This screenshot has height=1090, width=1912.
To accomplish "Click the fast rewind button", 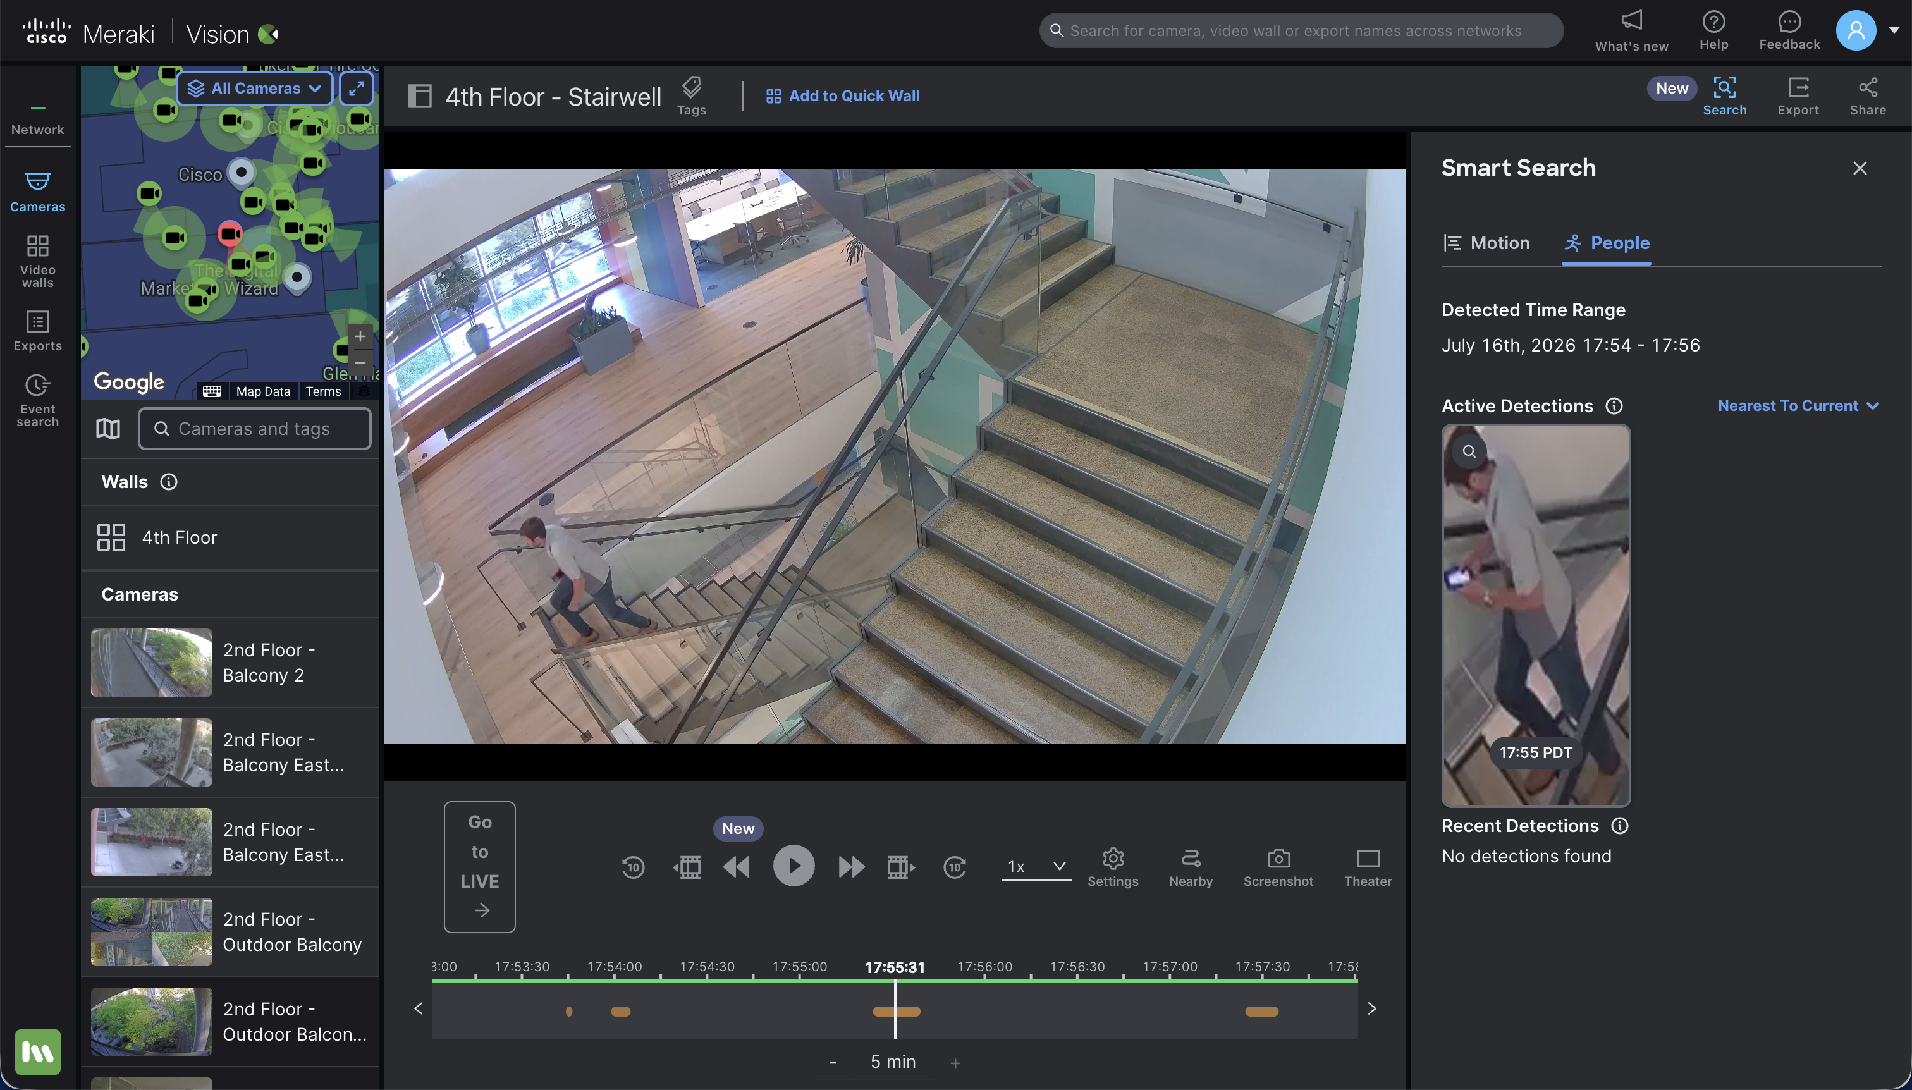I will pyautogui.click(x=737, y=867).
